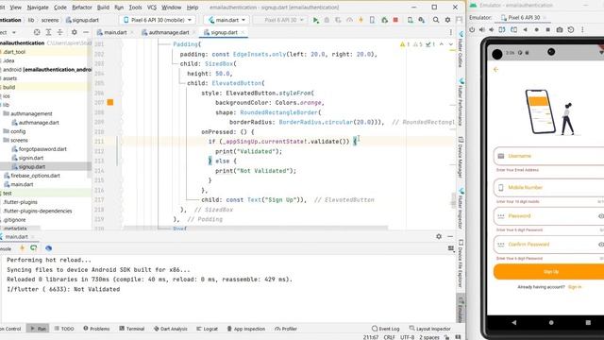
Task: Click emulator toolbar home circle icon
Action: point(537,29)
